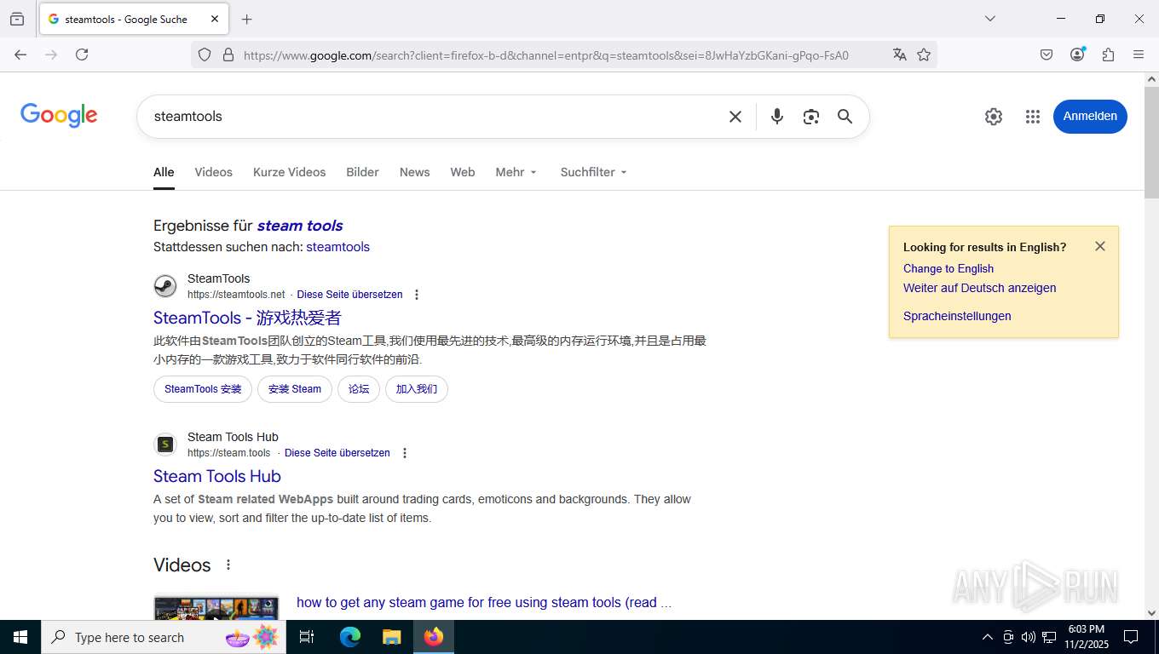This screenshot has height=654, width=1159.
Task: Open Google Lens image search icon
Action: click(811, 117)
